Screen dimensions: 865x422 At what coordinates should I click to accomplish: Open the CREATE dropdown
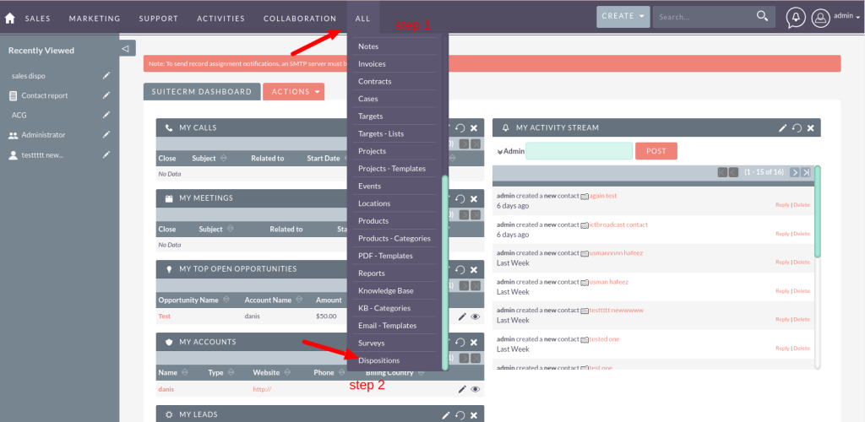click(623, 16)
